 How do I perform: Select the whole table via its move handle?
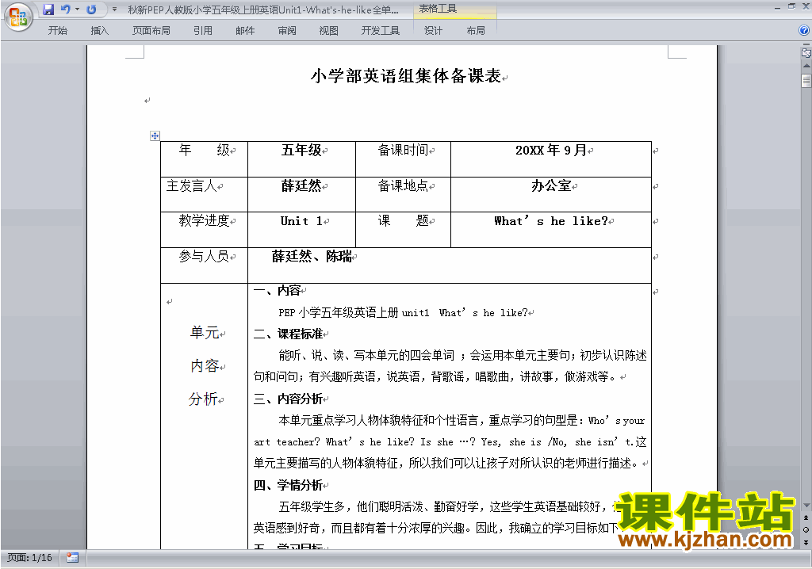[155, 136]
